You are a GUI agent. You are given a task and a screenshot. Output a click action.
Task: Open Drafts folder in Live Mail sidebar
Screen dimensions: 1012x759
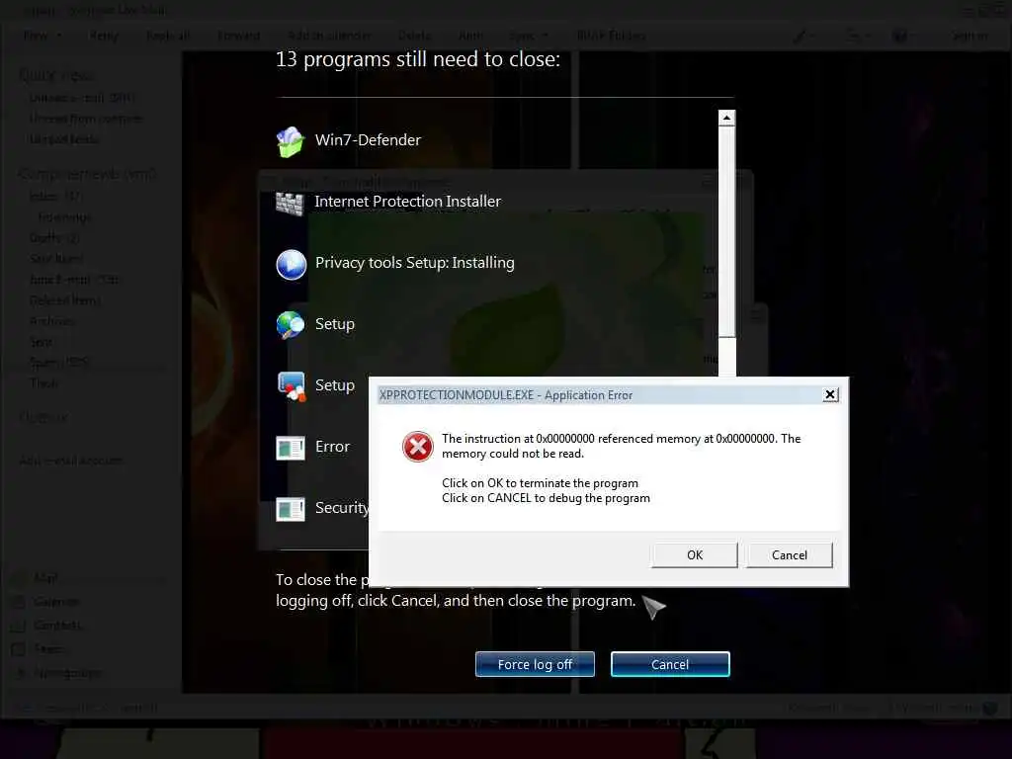54,237
